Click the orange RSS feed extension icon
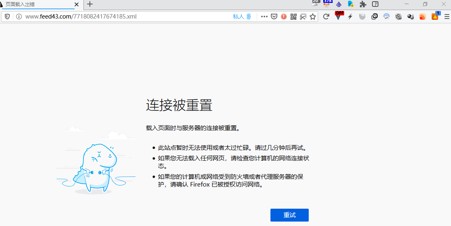 tap(422, 17)
